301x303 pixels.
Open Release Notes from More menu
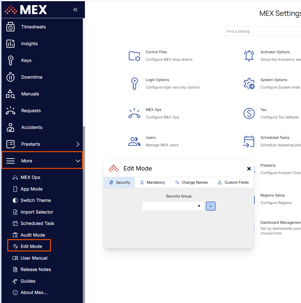pos(36,269)
